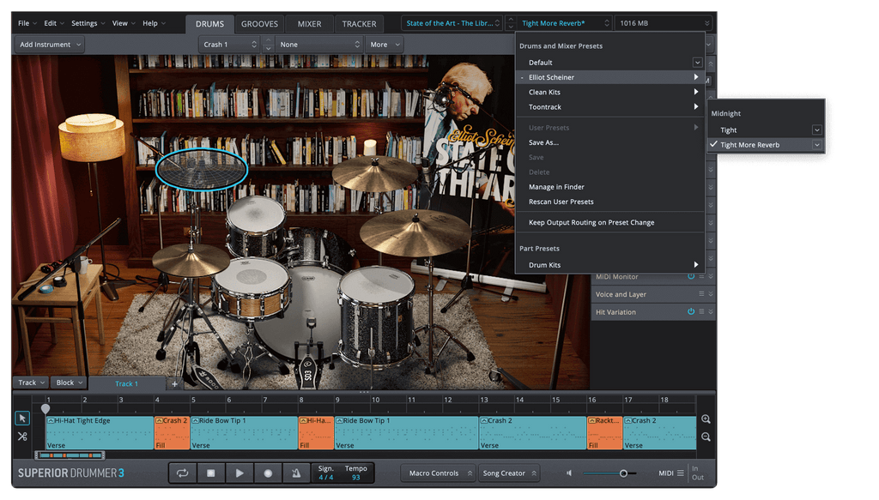879x500 pixels.
Task: Open the Clean Kits preset submenu
Action: point(610,93)
